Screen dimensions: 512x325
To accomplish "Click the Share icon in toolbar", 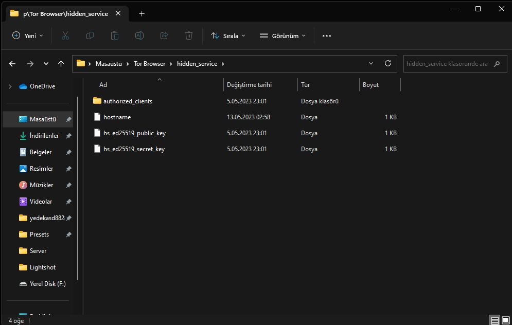I will (x=164, y=35).
